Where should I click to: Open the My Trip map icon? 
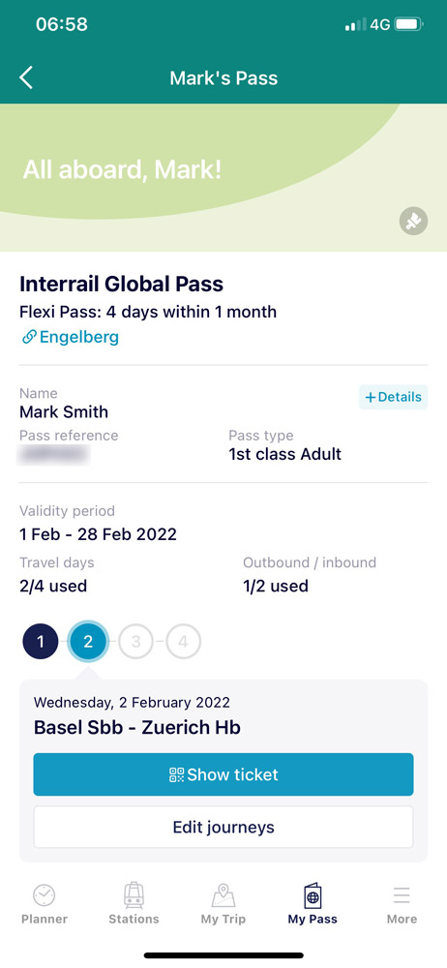click(x=223, y=894)
